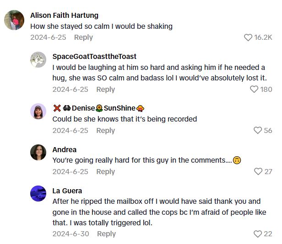The height and width of the screenshot is (244, 282).
Task: Like La Guera's comment
Action: (258, 234)
